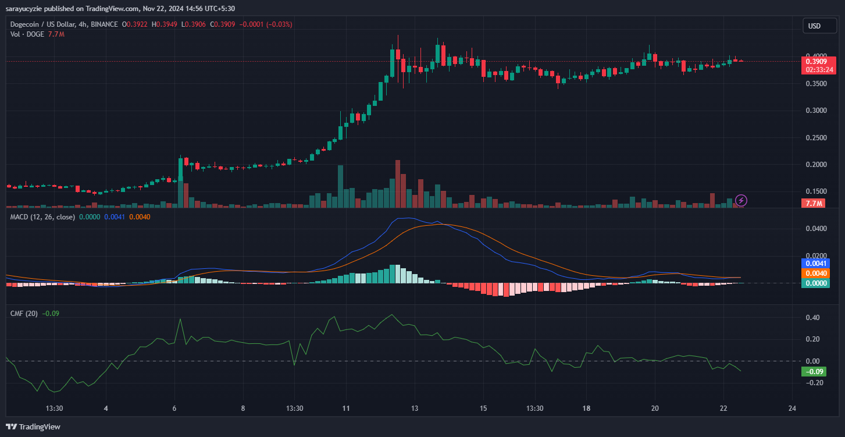Click the MACD (12, 26, close) legend
This screenshot has width=845, height=437.
(x=42, y=217)
